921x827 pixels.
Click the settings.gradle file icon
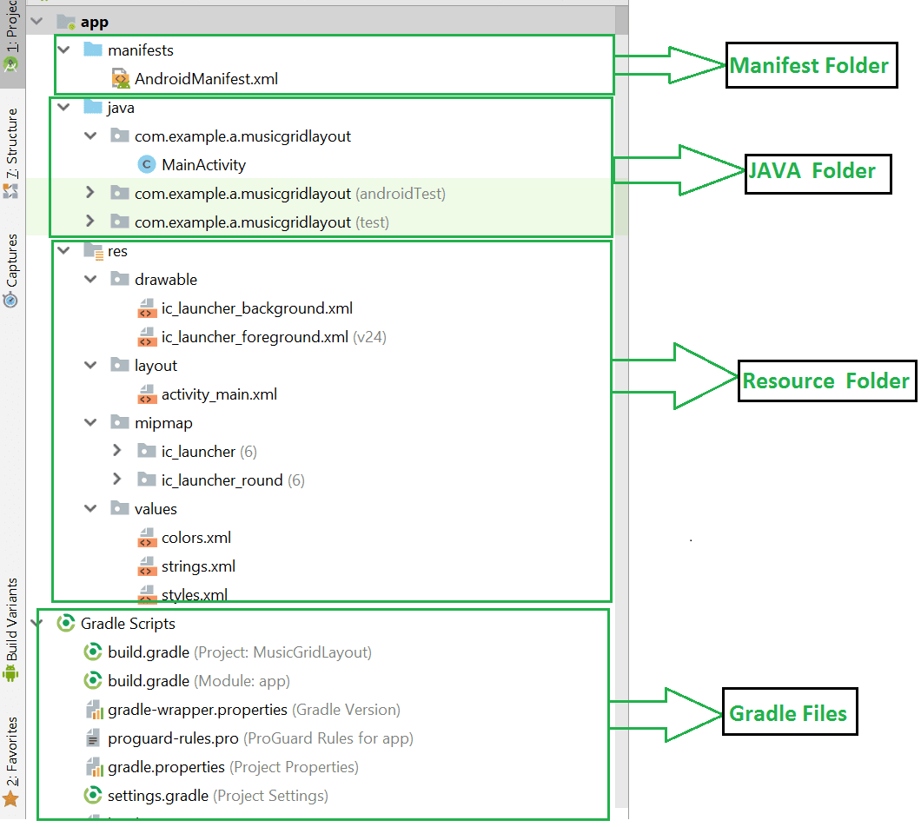(93, 796)
